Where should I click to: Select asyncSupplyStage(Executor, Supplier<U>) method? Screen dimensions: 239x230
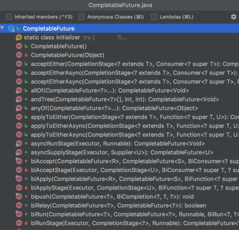119,152
